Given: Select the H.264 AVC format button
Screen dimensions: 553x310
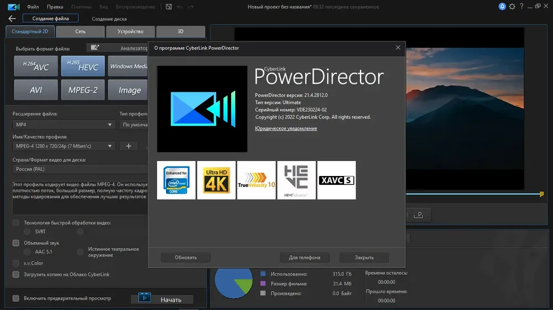Looking at the screenshot, I should pyautogui.click(x=36, y=66).
